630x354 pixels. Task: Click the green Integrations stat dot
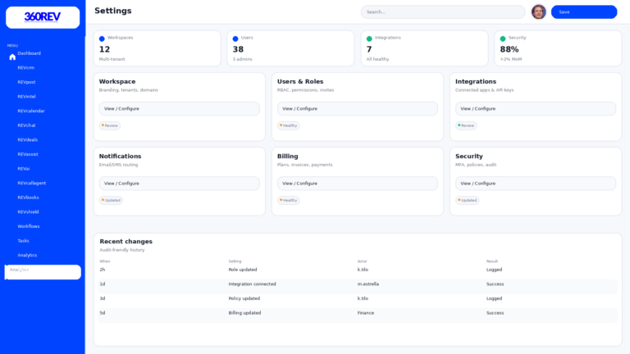click(369, 39)
